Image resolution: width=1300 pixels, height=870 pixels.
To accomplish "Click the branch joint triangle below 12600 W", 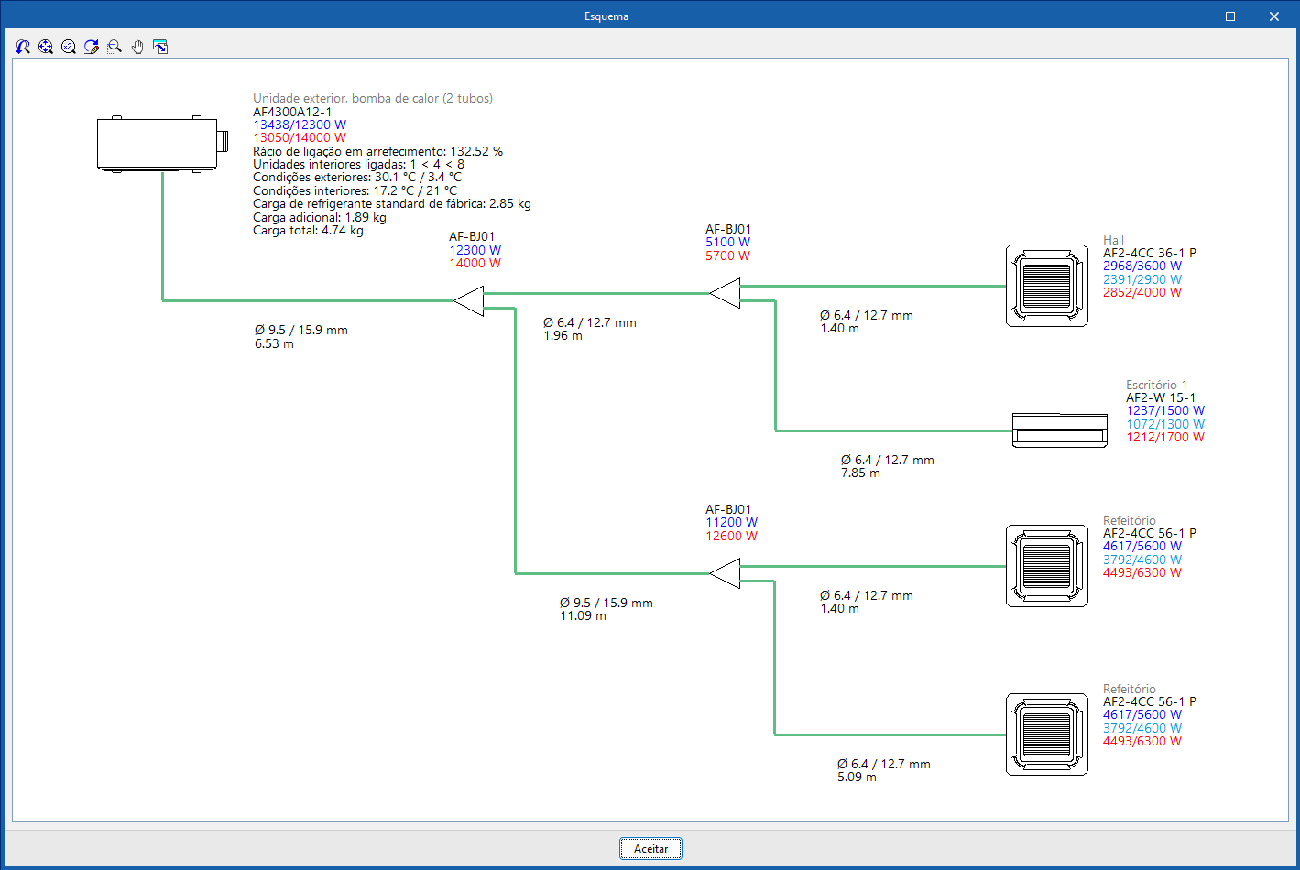I will pyautogui.click(x=725, y=573).
